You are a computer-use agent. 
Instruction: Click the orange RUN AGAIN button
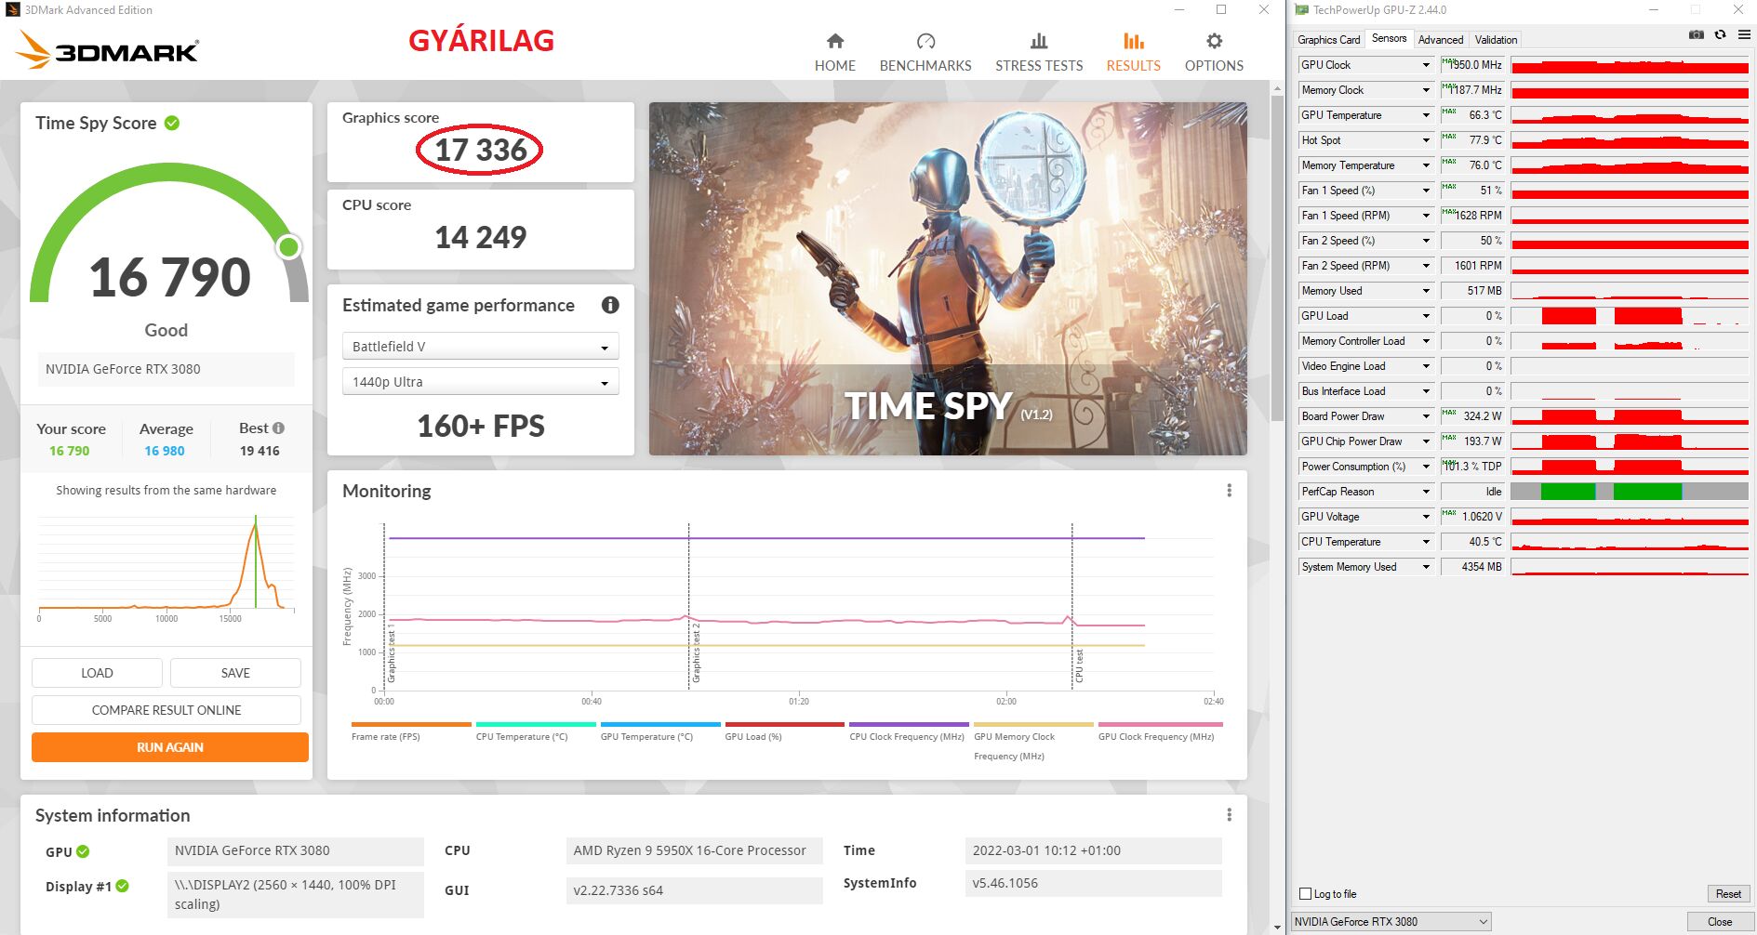[170, 747]
